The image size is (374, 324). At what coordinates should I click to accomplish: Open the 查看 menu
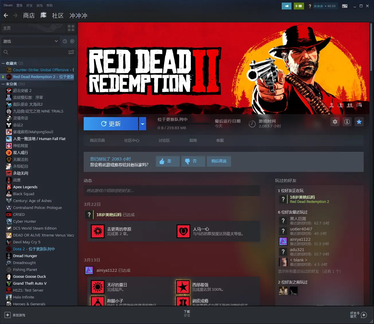pos(19,5)
